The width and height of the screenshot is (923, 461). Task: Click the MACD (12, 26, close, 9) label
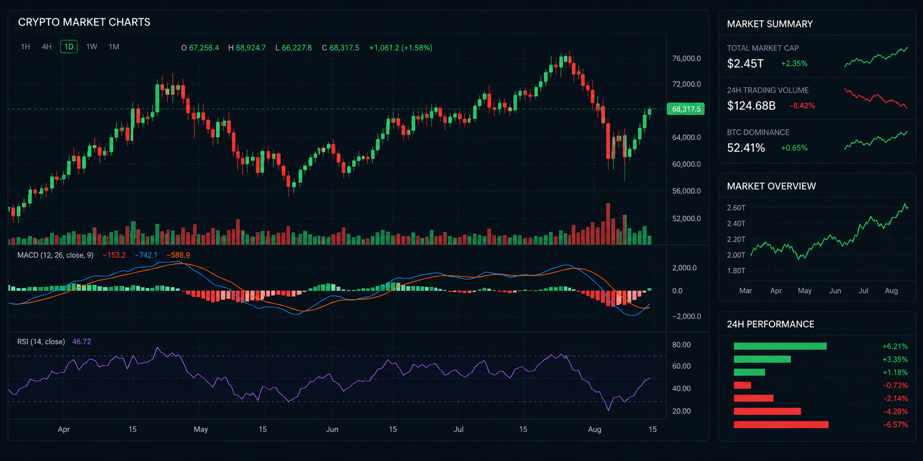[55, 255]
